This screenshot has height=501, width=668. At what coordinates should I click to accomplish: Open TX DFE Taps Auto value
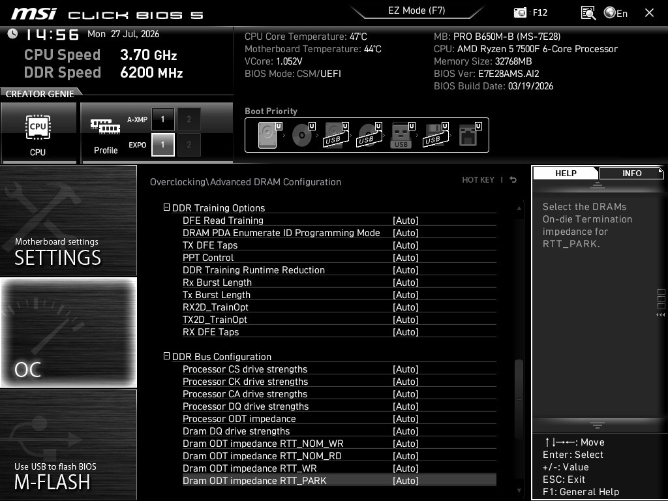[x=406, y=245]
